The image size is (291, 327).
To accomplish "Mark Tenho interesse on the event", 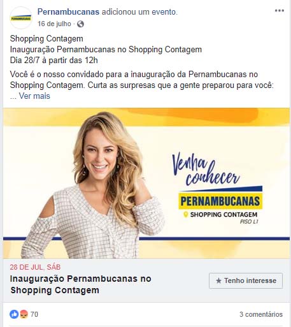I will tap(246, 280).
